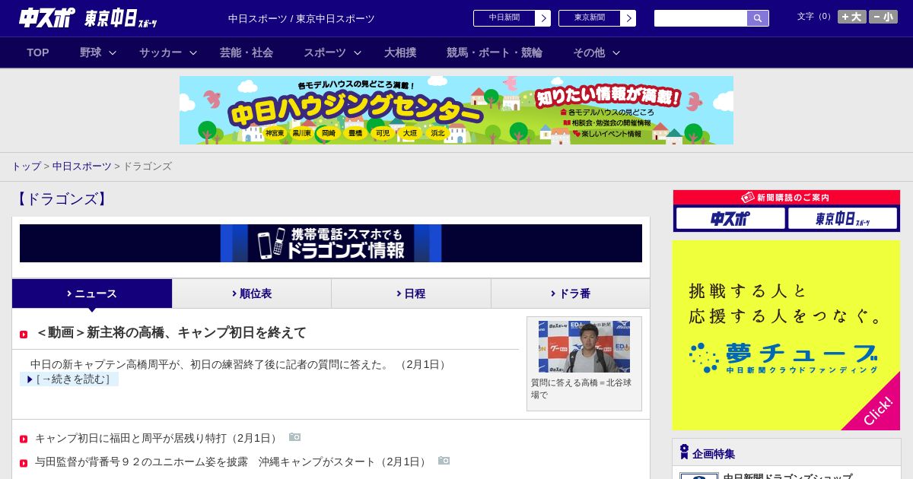Image resolution: width=913 pixels, height=479 pixels.
Task: Click camera icon beside 与田監督 article
Action: pos(444,461)
